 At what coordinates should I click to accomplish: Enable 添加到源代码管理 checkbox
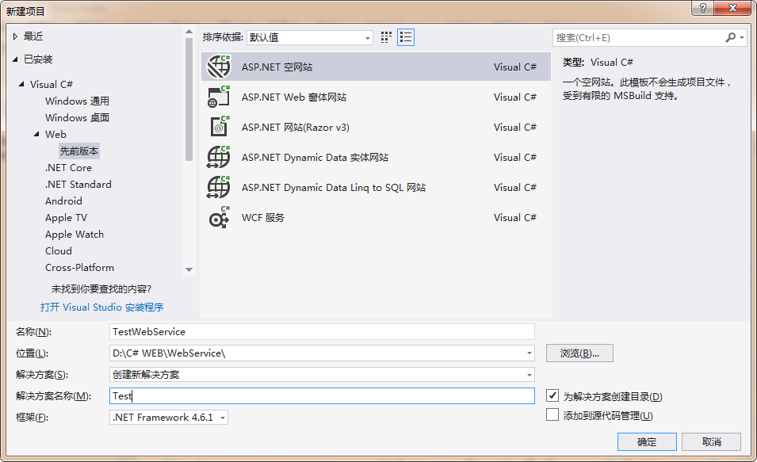552,414
